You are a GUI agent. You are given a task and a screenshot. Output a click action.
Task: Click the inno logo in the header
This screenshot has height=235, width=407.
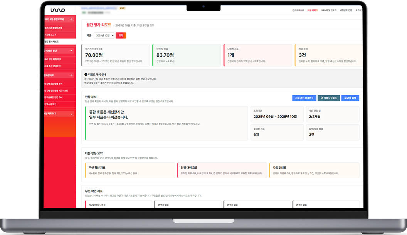(x=58, y=10)
